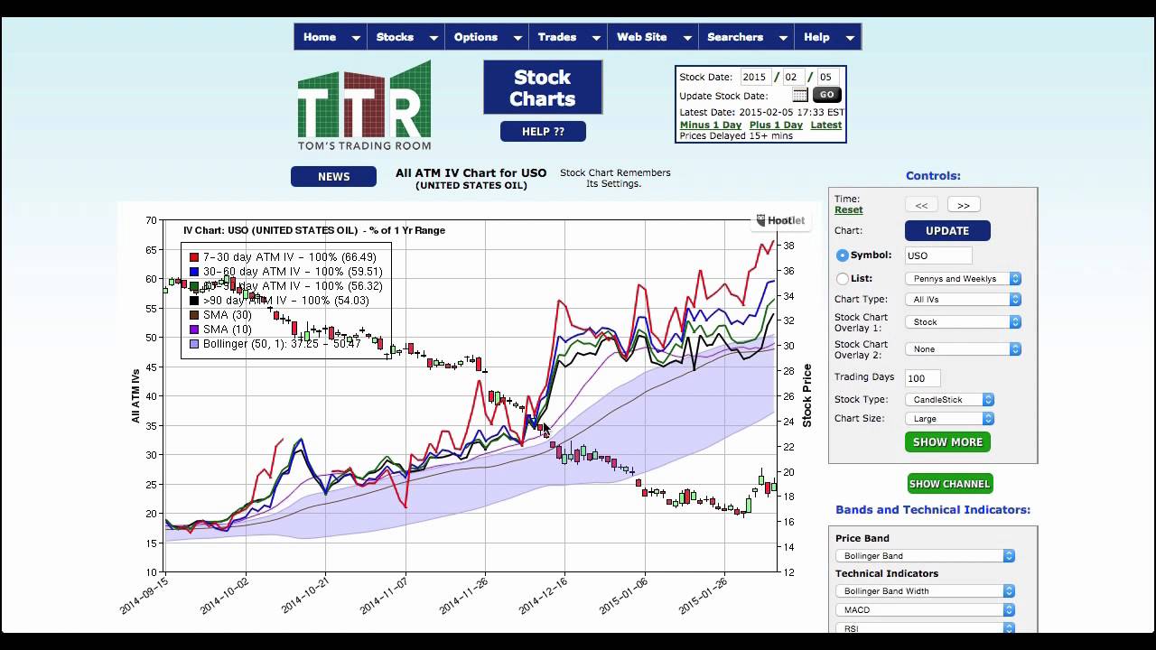This screenshot has width=1156, height=650.
Task: Click the stock date month field
Action: 792,78
